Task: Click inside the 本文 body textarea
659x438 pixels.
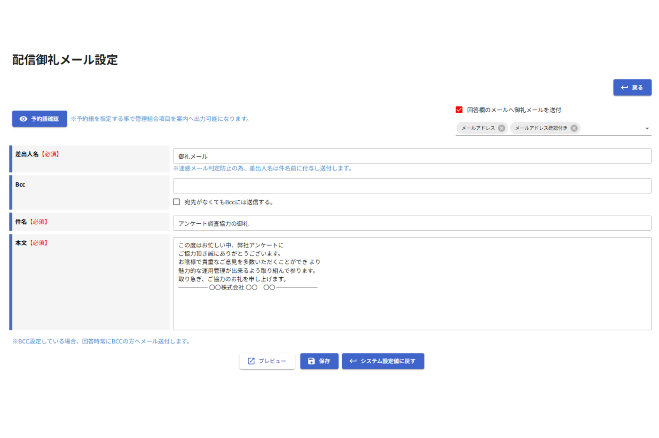Action: [x=412, y=284]
